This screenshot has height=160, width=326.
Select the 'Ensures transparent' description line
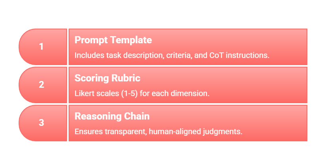pyautogui.click(x=158, y=131)
